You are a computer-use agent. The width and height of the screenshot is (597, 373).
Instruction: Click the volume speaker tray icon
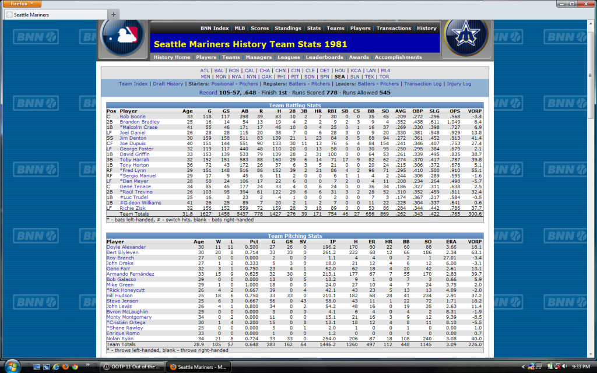point(564,367)
